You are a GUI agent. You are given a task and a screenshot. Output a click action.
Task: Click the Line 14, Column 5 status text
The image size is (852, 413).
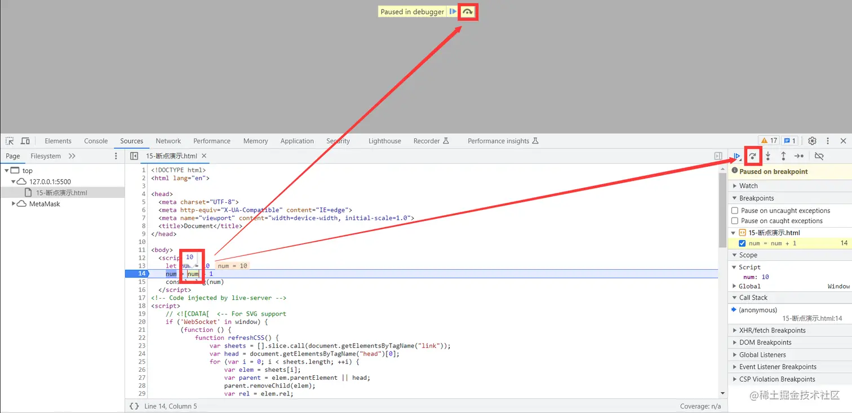tap(171, 406)
